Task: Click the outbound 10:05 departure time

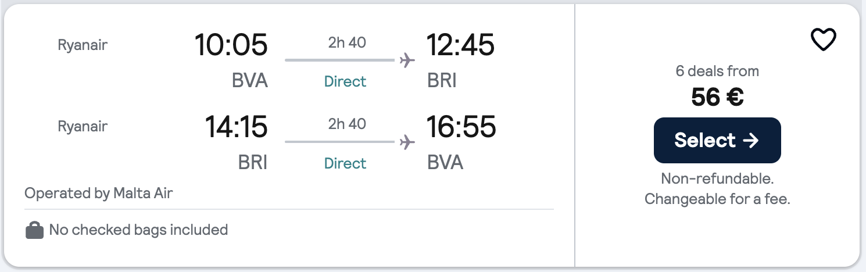Action: click(231, 45)
